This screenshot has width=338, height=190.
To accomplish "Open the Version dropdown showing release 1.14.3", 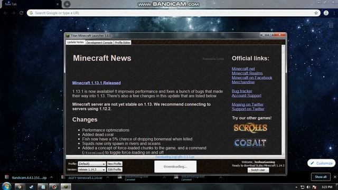I will (x=91, y=169).
